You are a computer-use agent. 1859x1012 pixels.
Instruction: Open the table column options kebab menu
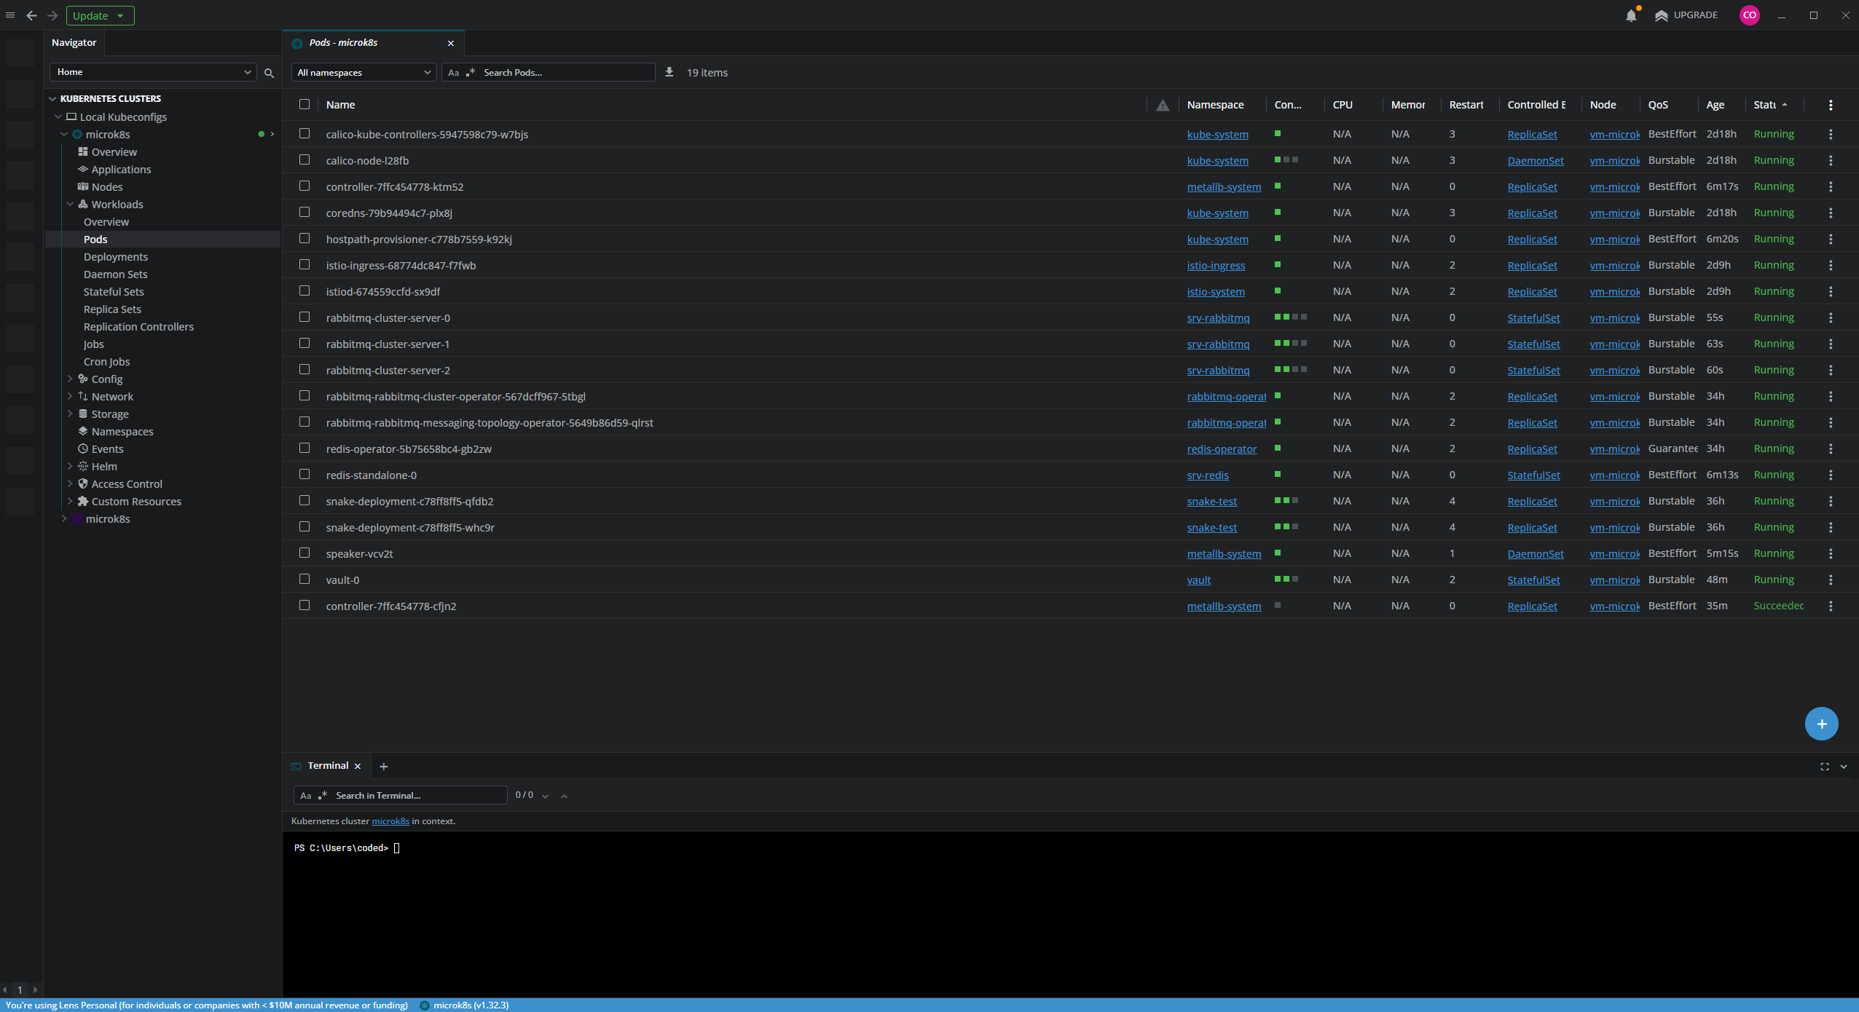1831,105
